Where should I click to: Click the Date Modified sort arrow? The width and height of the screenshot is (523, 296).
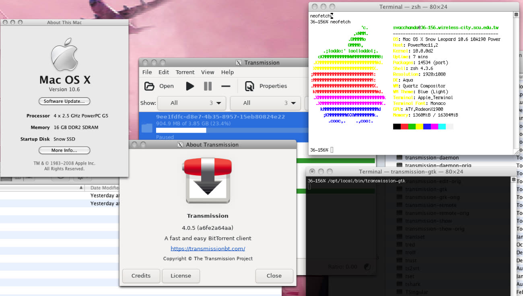(x=81, y=188)
